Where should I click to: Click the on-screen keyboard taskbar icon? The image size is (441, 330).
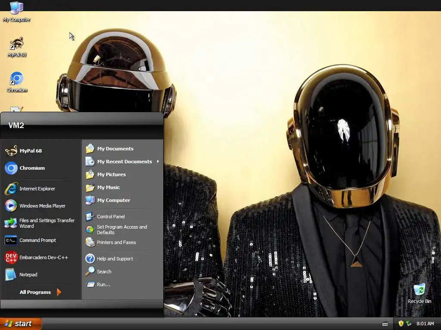point(385,324)
